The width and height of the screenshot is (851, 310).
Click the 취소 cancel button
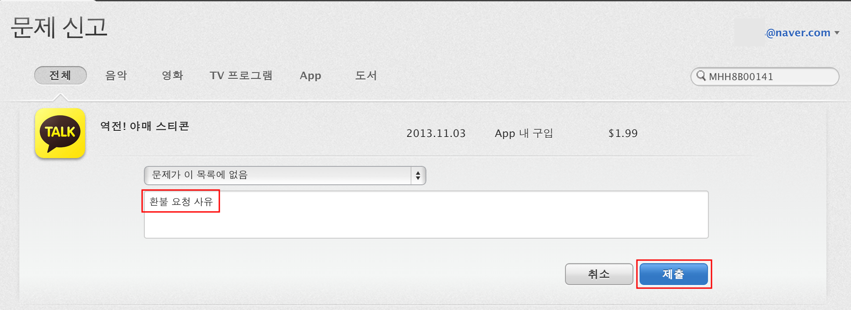(599, 274)
